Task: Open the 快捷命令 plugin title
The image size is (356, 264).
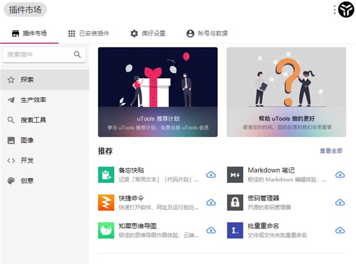Action: click(131, 198)
